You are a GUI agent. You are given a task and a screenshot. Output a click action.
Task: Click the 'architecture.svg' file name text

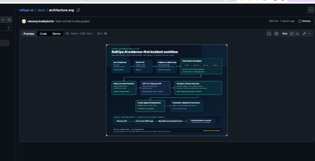pyautogui.click(x=61, y=10)
